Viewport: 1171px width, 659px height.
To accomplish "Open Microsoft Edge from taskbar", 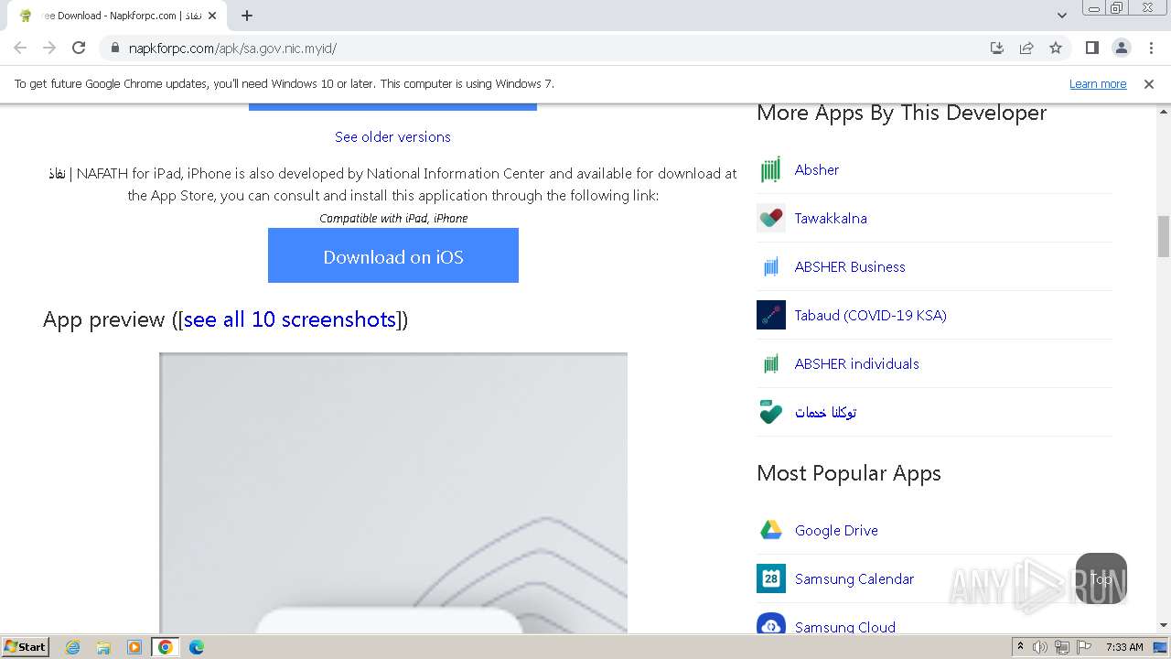I will coord(196,647).
